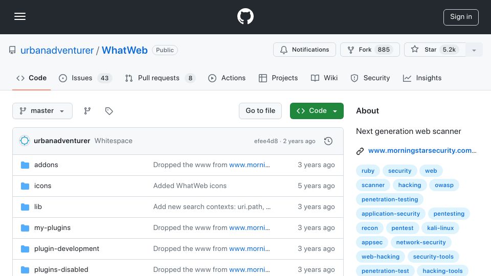Image resolution: width=491 pixels, height=276 pixels.
Task: Click the addons folder icon
Action: click(x=25, y=165)
